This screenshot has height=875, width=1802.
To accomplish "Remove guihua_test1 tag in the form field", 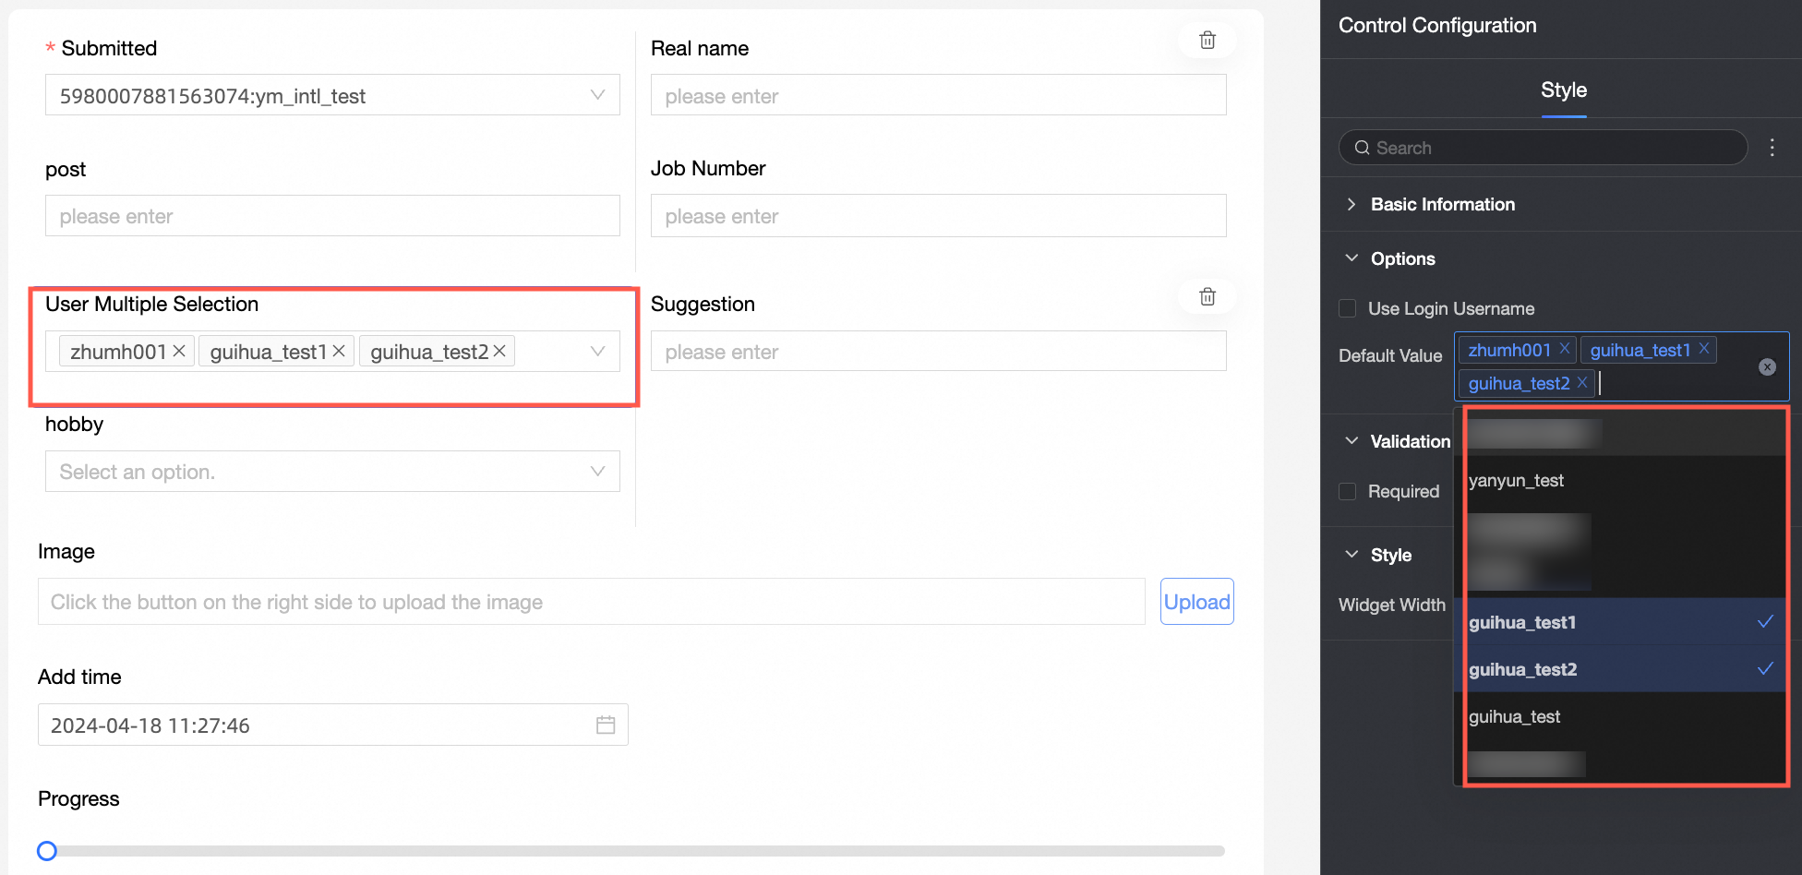I will 339,352.
